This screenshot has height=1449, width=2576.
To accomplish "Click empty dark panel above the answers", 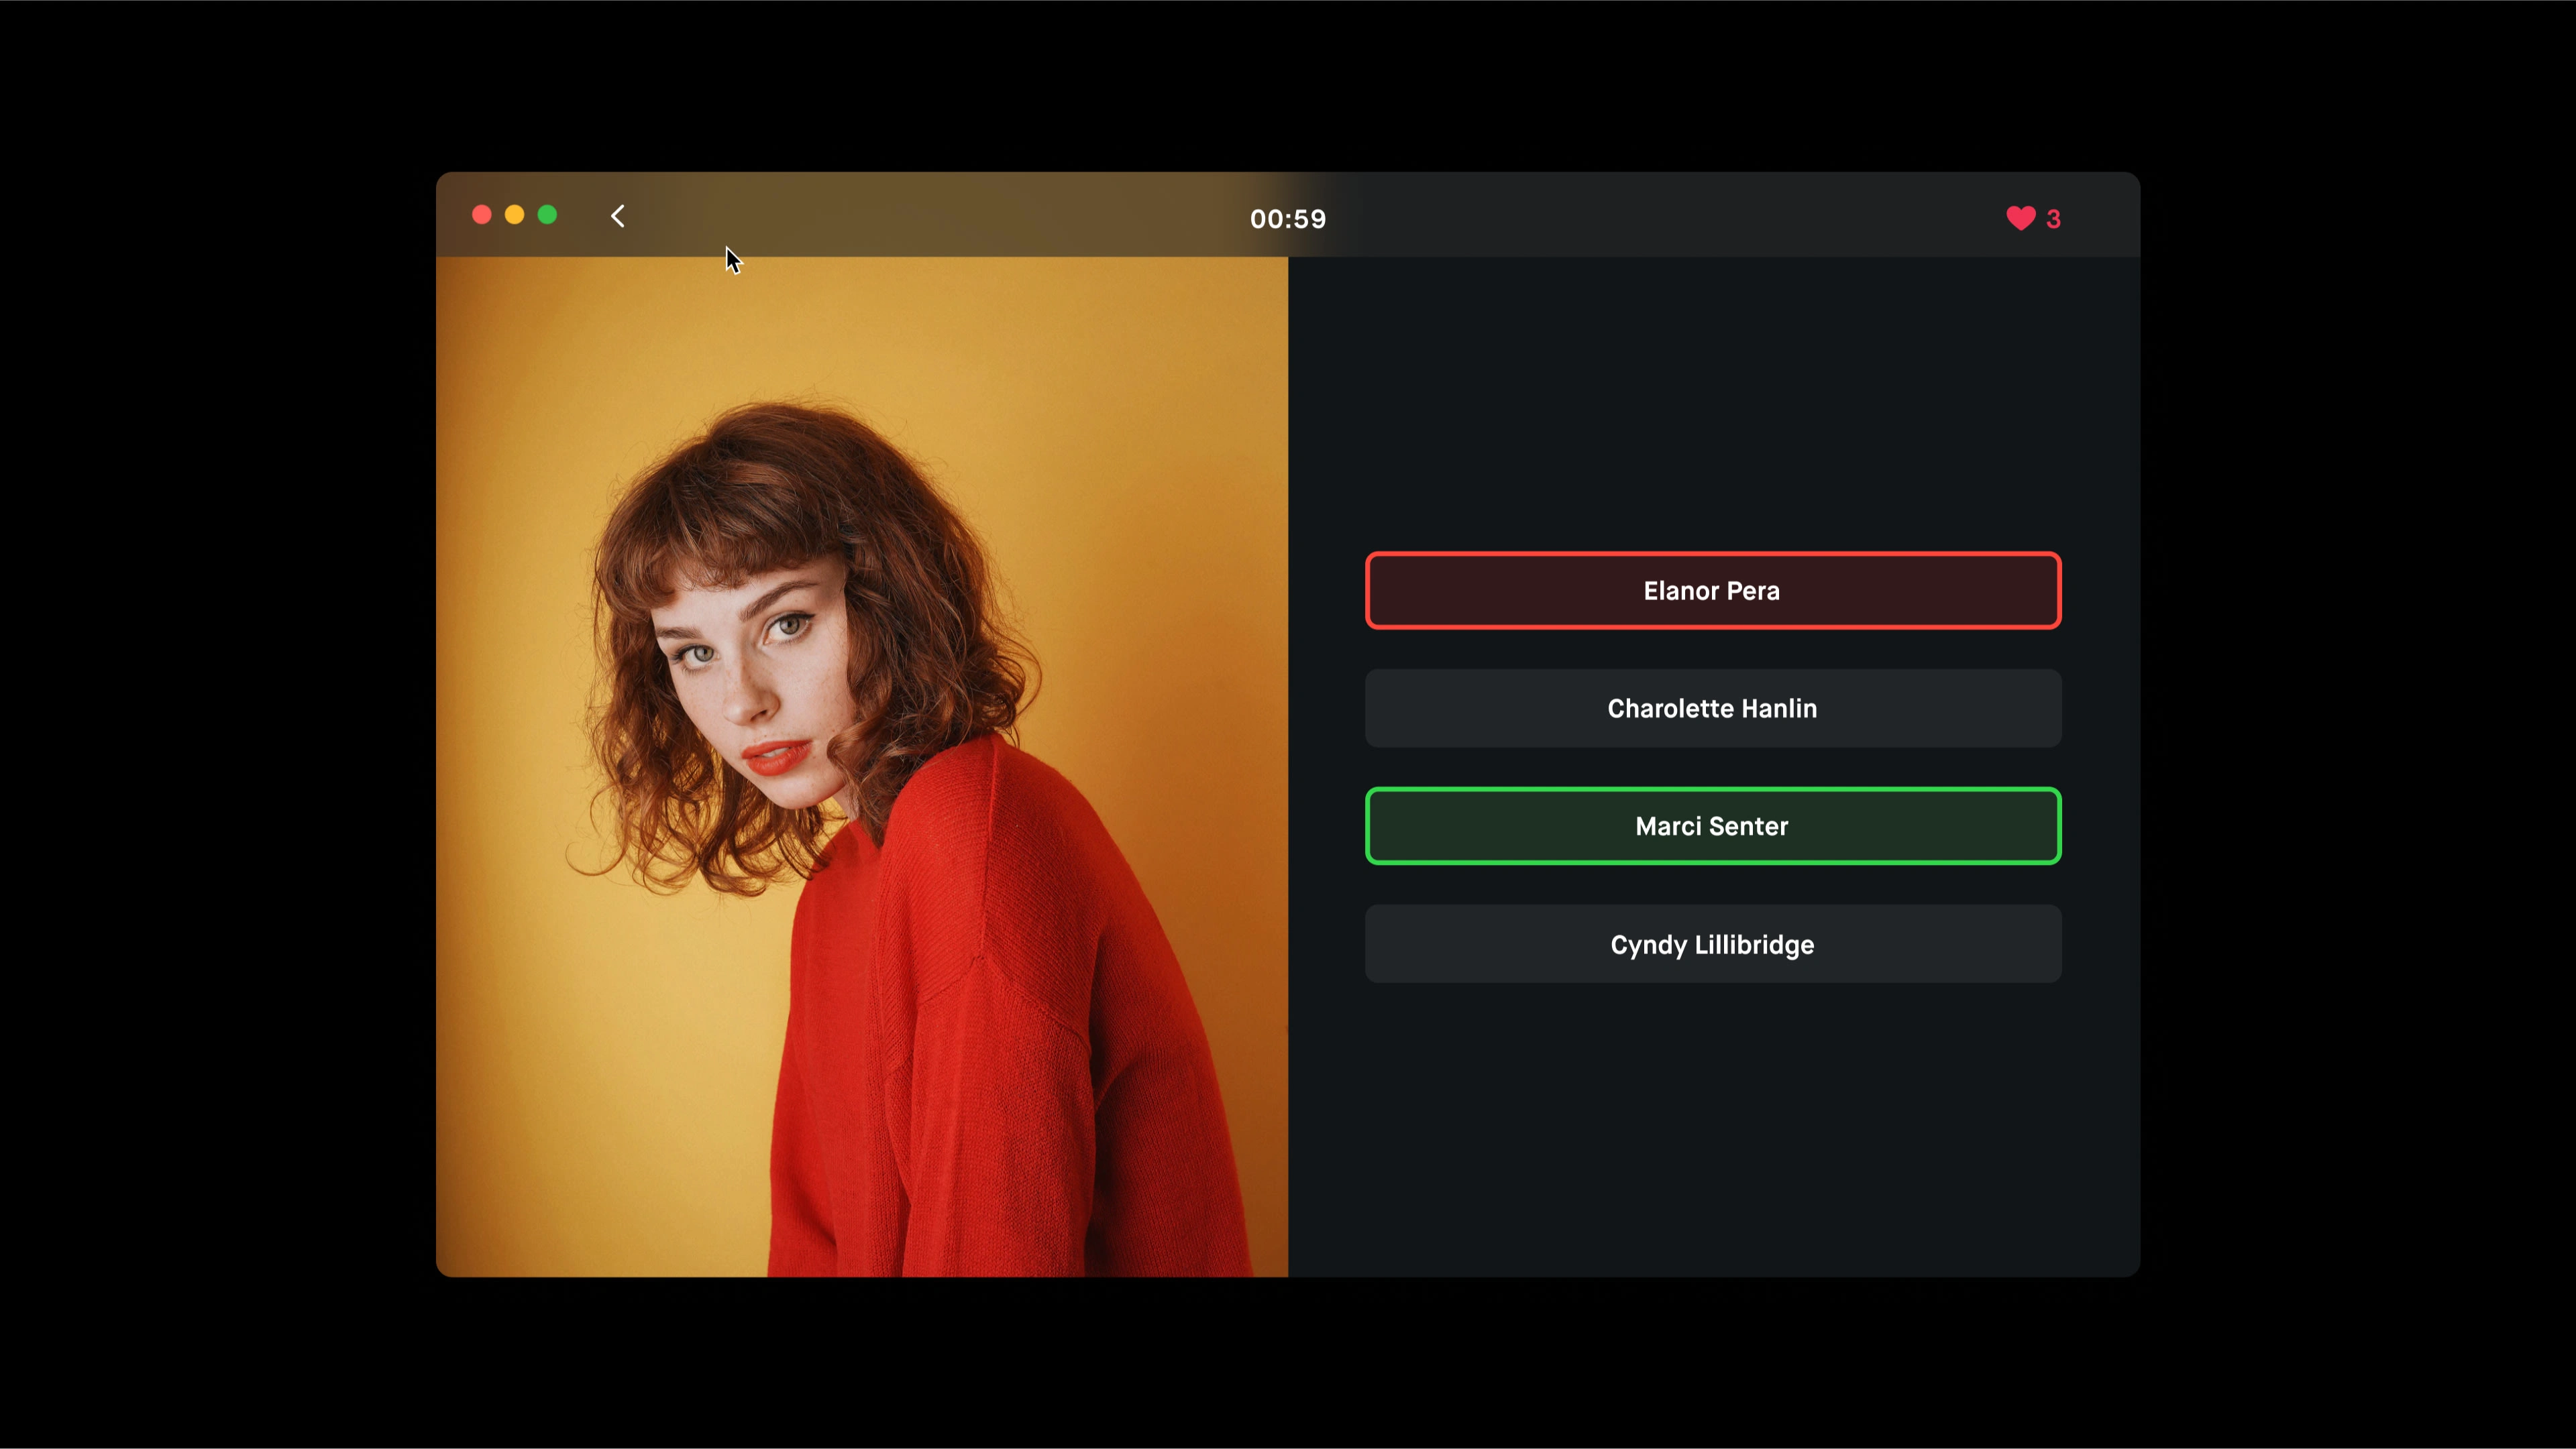I will pyautogui.click(x=1712, y=400).
